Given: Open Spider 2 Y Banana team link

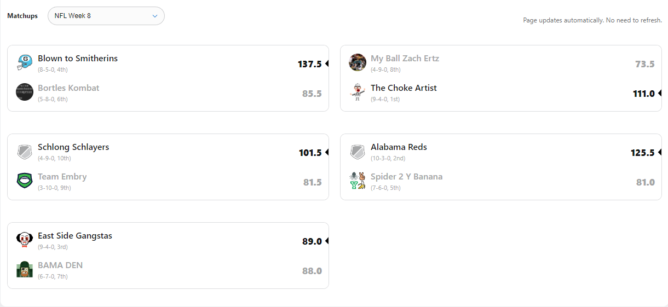Looking at the screenshot, I should pyautogui.click(x=406, y=177).
